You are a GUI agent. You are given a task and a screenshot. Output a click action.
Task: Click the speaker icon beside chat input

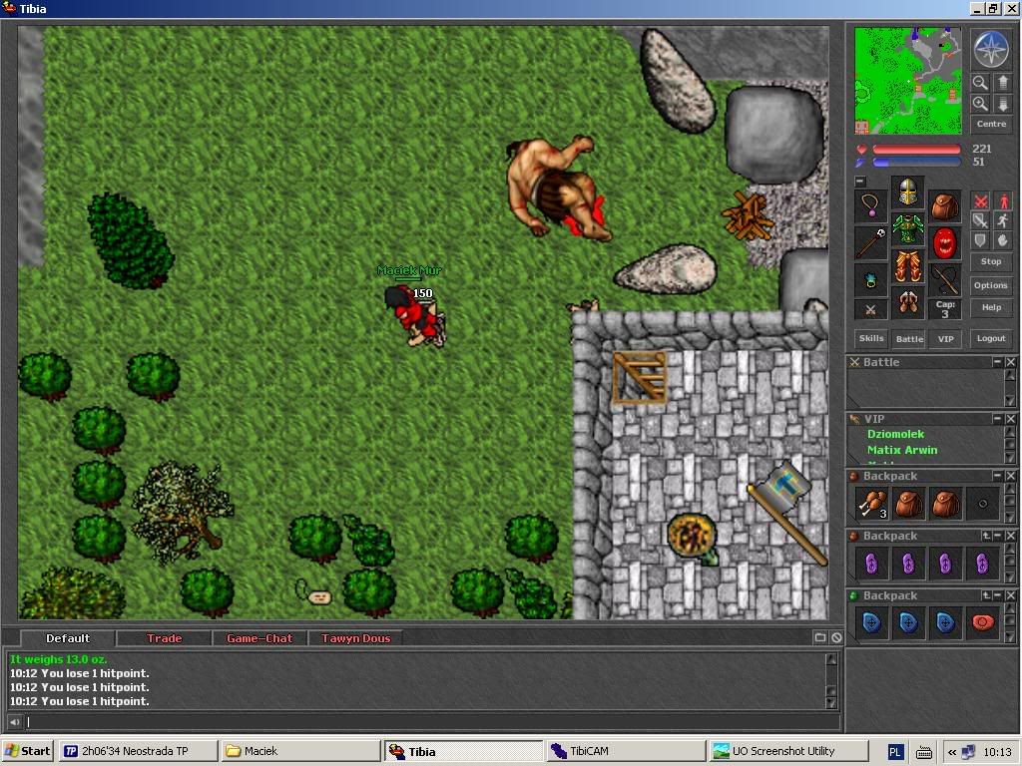[x=14, y=722]
